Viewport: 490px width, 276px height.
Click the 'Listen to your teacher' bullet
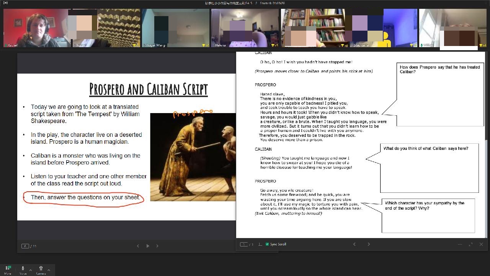point(88,180)
